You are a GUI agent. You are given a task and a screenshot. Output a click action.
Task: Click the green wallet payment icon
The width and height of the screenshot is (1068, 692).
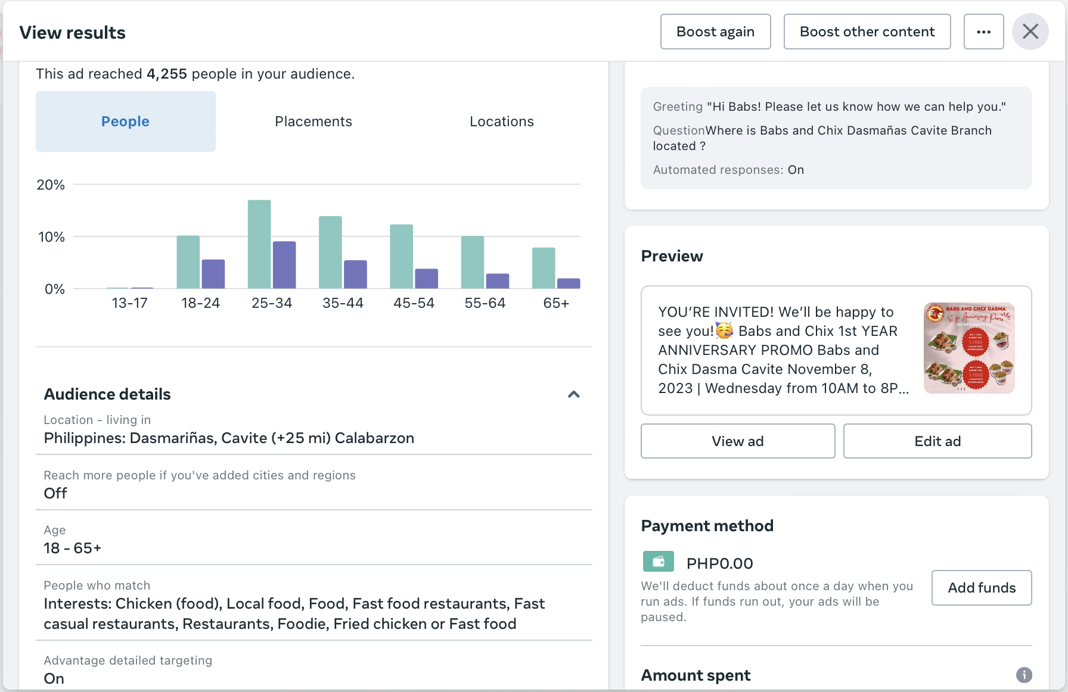[x=658, y=562]
